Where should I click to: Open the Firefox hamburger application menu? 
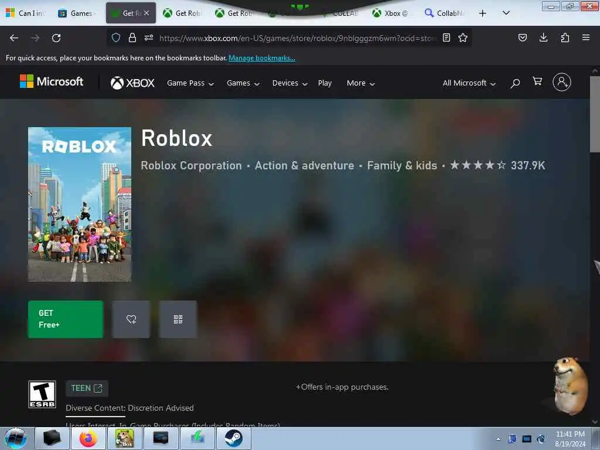(x=586, y=37)
